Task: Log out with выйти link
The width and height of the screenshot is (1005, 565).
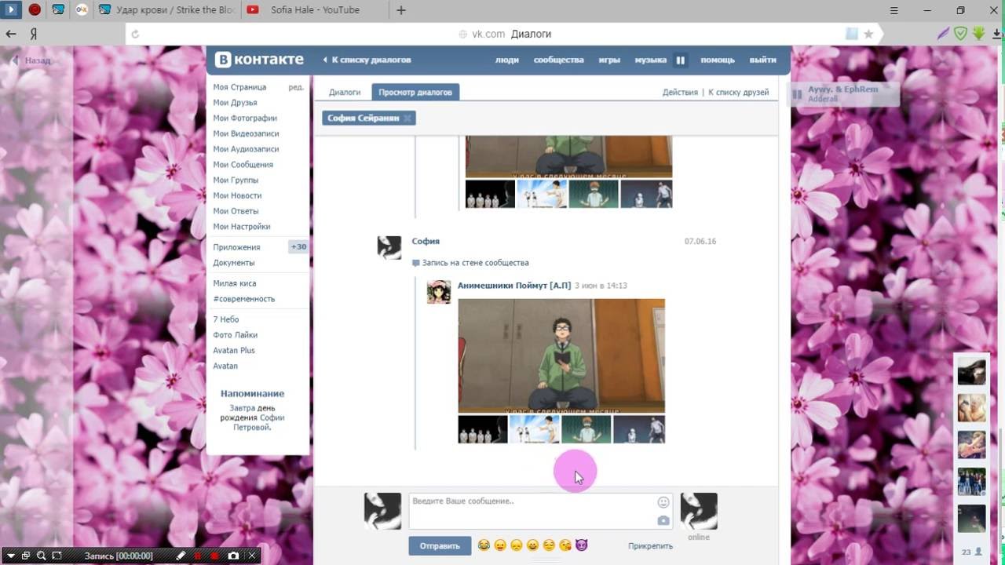Action: coord(762,60)
